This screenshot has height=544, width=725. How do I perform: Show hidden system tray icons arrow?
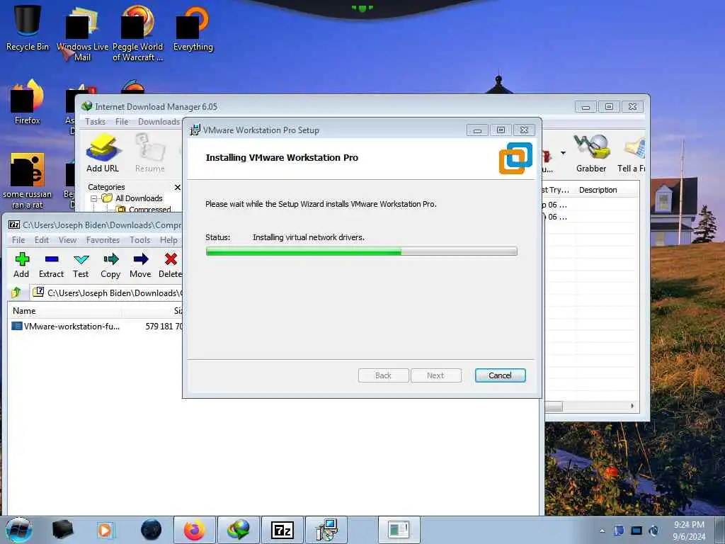click(x=602, y=531)
